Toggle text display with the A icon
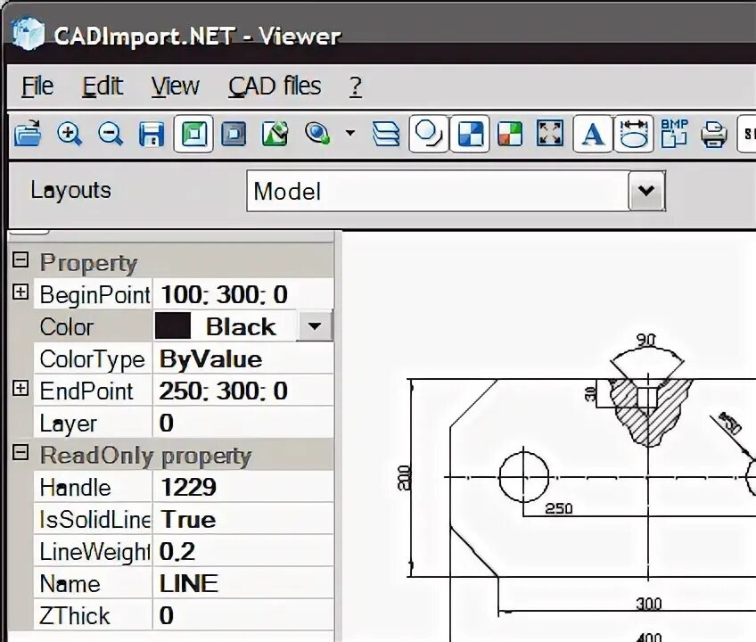 click(593, 134)
